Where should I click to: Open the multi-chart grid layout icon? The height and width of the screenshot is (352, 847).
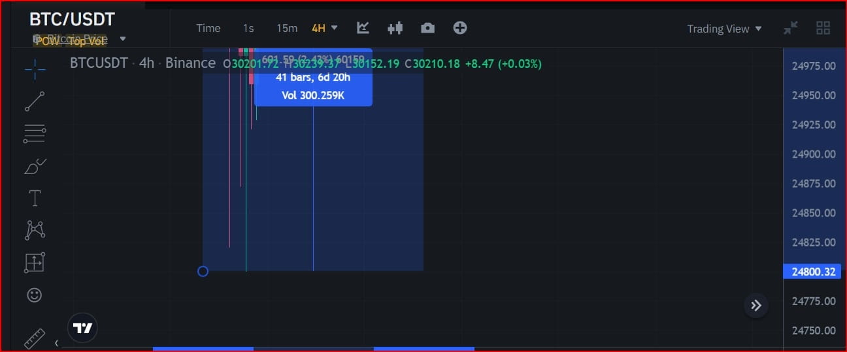pos(823,28)
